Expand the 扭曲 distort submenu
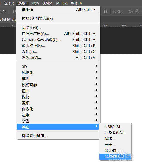 point(58,91)
